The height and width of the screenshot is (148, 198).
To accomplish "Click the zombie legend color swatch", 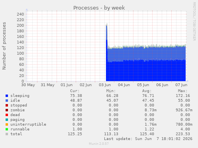I will (x=7, y=110).
